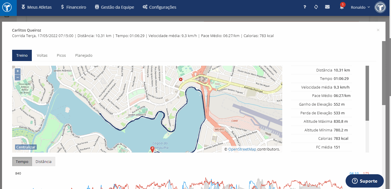Switch to the Voltas tab

point(42,55)
